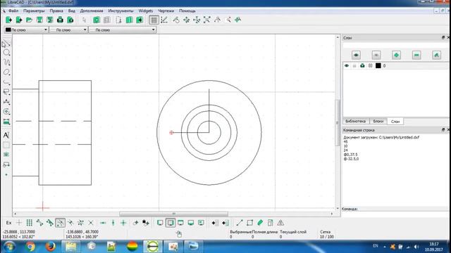This screenshot has height=253, width=451.
Task: Toggle the Ex exclusive snap mode
Action: coord(9,223)
